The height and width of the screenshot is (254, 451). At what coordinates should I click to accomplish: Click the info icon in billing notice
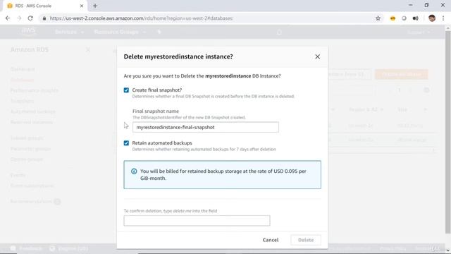tap(134, 171)
